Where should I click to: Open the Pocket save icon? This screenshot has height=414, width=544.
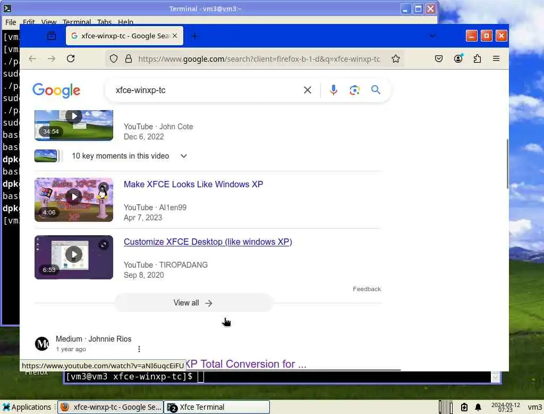point(438,59)
